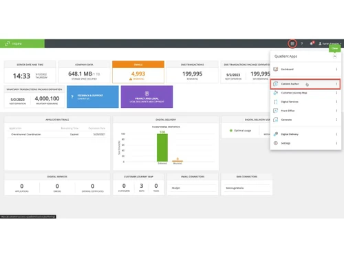
Task: Click the 4,000,100 WhatsApp remaining value
Action: click(x=47, y=98)
